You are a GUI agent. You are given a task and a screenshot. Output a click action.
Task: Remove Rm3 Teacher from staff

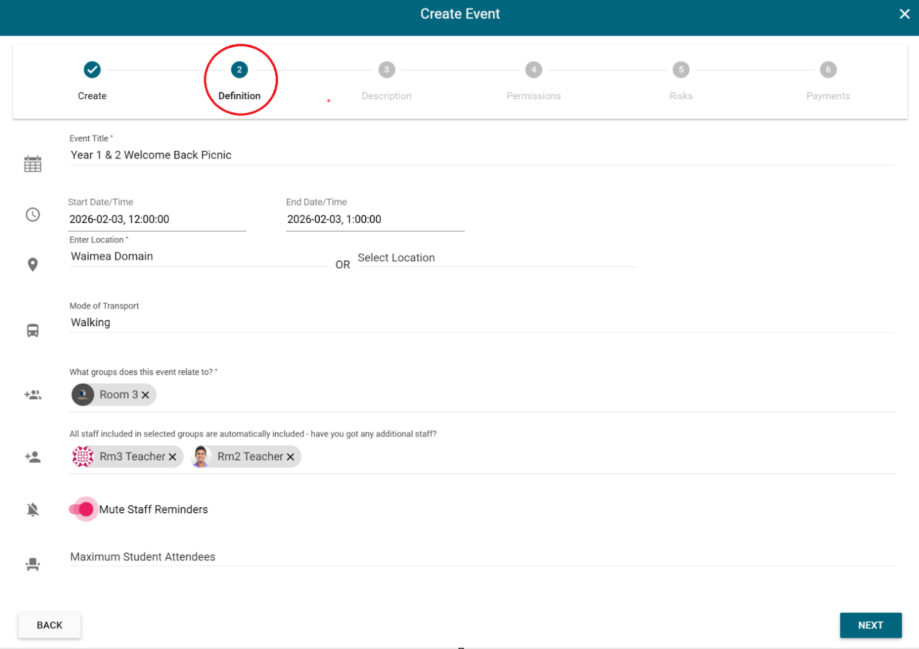[x=172, y=457]
